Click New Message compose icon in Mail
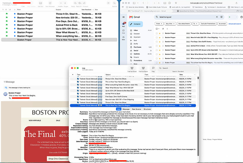 click(x=50, y=3)
